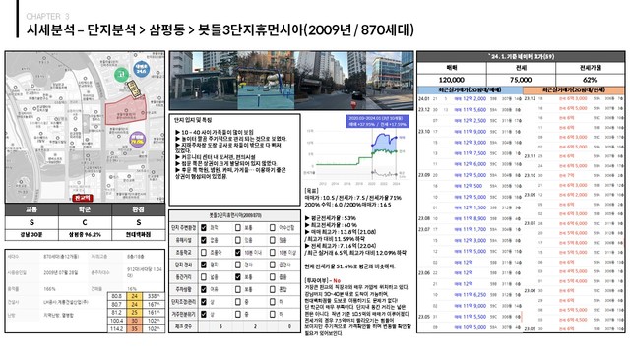Screen dimensions: 630x354
Task: Click the 전세 7억 transaction entry
Action: pyautogui.click(x=567, y=175)
